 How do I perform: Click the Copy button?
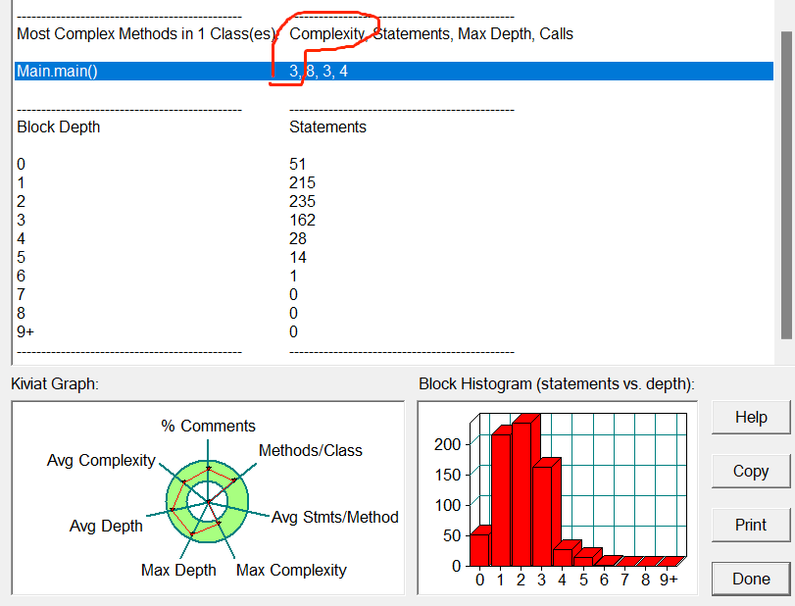click(x=751, y=471)
